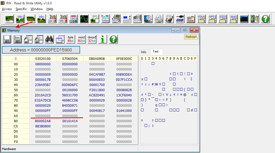Load binary file into memory table icon

[x=39, y=39]
